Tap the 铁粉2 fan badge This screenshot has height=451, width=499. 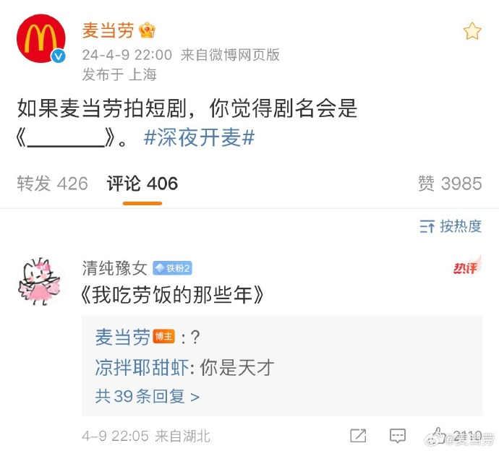tap(172, 268)
